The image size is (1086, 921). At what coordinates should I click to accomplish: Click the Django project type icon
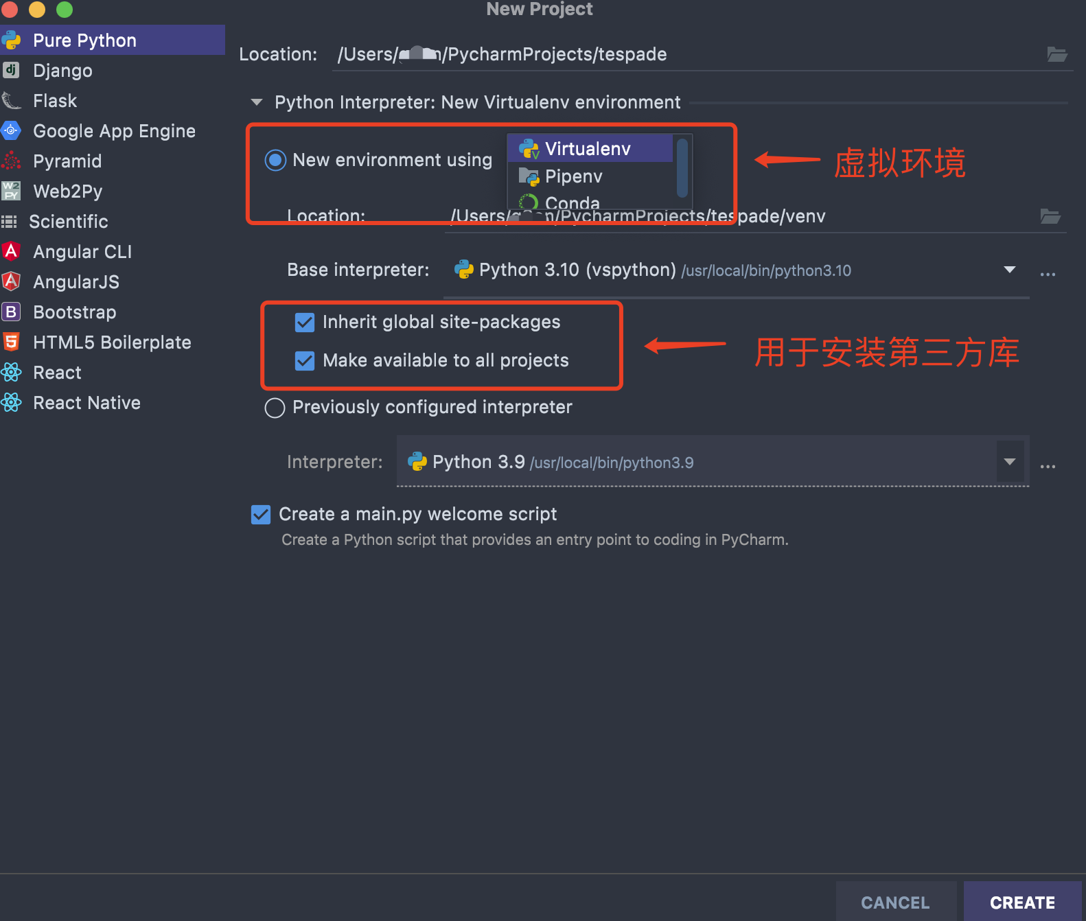[11, 70]
